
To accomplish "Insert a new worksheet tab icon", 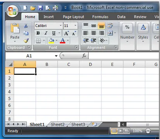I will coord(94,124).
